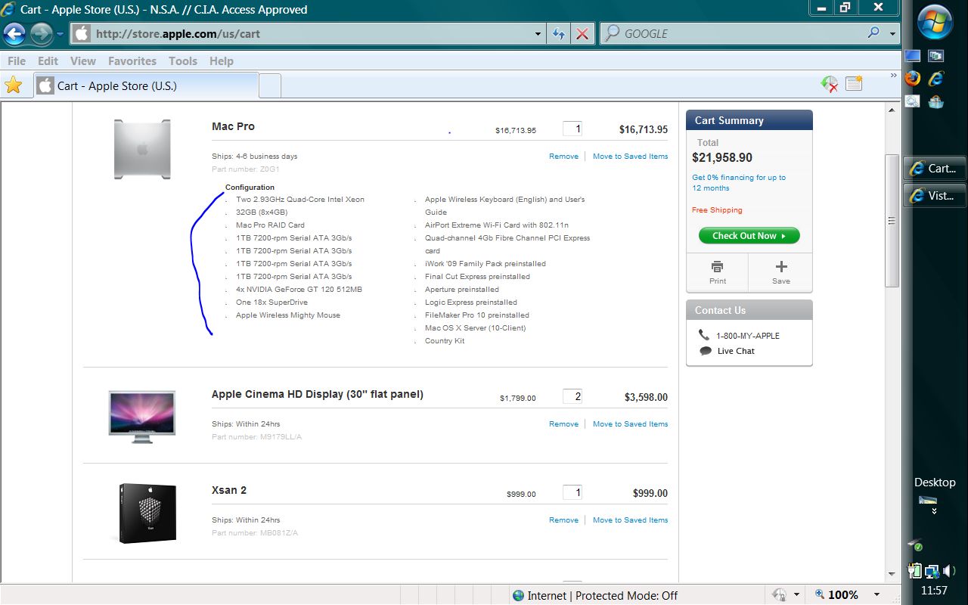
Task: Switch to the Cart... taskbar window button
Action: [935, 169]
